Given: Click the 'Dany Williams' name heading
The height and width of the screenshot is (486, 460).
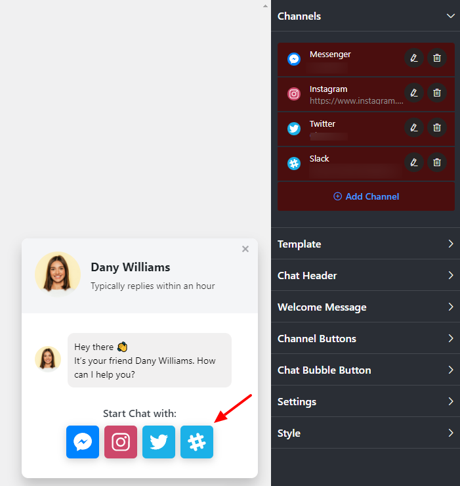Looking at the screenshot, I should coord(131,267).
